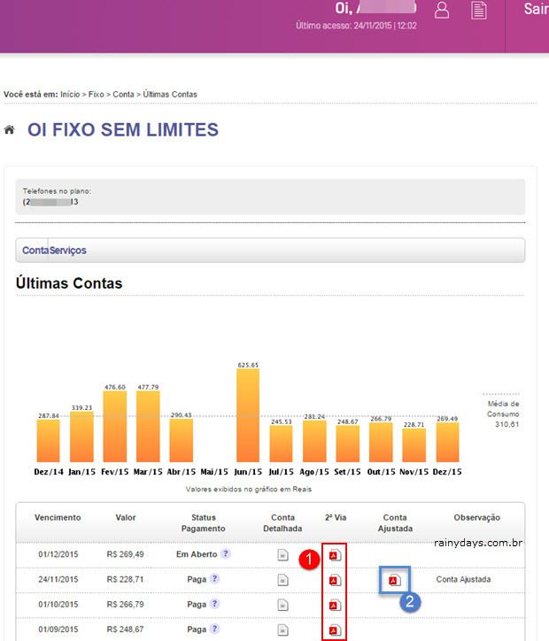Open detailed bill for 24/11/2015
The width and height of the screenshot is (549, 641).
coord(282,580)
